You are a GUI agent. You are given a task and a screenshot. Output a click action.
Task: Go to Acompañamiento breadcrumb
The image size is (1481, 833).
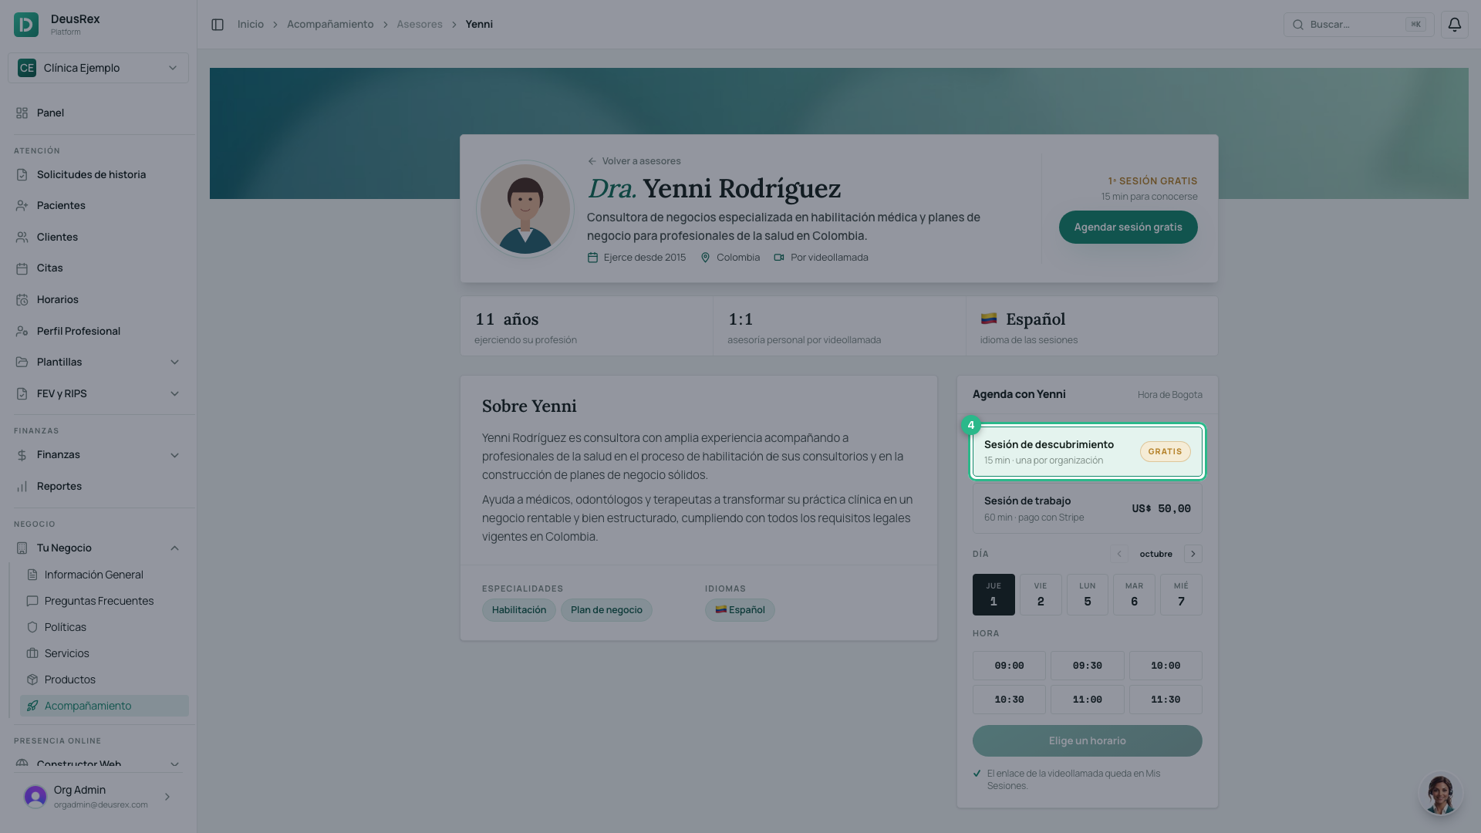[x=330, y=25]
